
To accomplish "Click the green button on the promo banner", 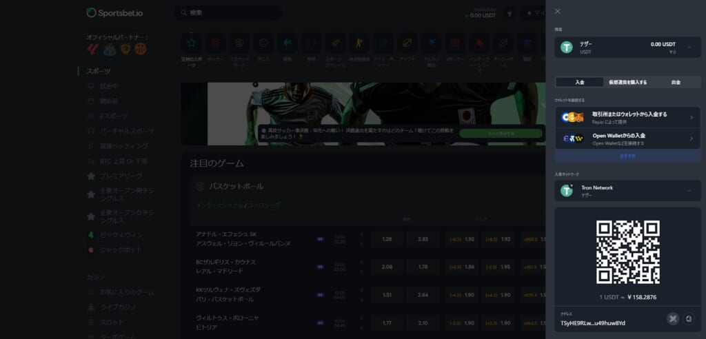I will (x=501, y=133).
